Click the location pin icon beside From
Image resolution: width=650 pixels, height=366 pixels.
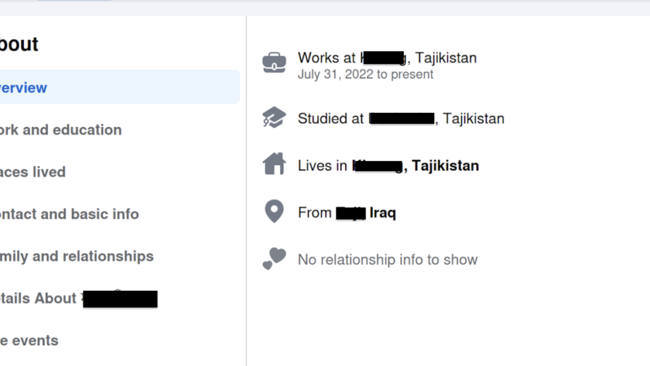[x=274, y=211]
